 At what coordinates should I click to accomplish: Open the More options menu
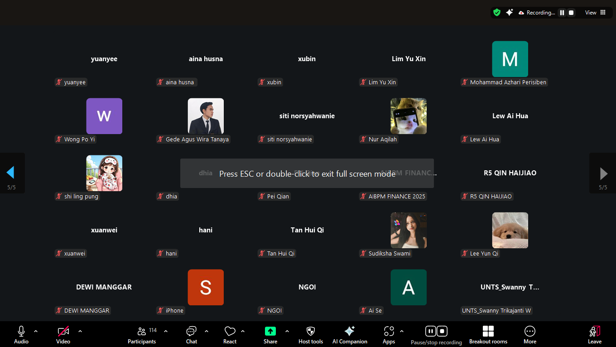click(x=529, y=331)
